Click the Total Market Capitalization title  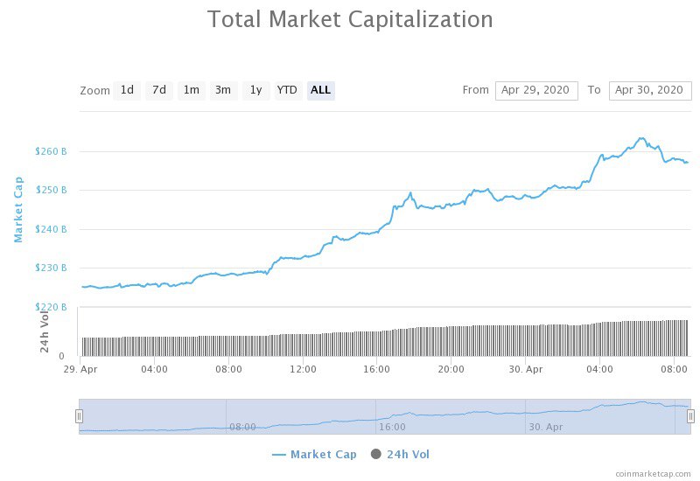350,19
